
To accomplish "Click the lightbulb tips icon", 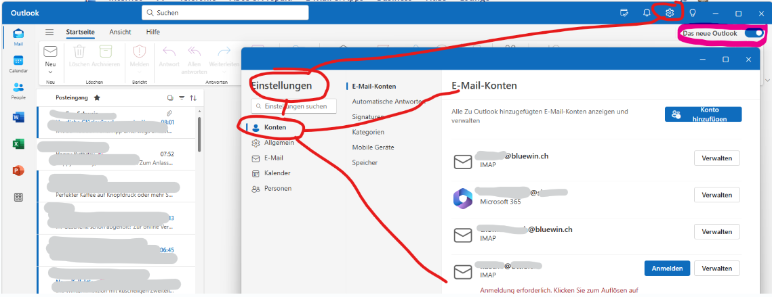I will point(693,13).
